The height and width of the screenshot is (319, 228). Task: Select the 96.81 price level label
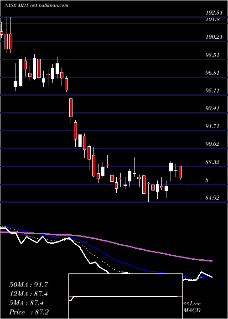pyautogui.click(x=213, y=72)
